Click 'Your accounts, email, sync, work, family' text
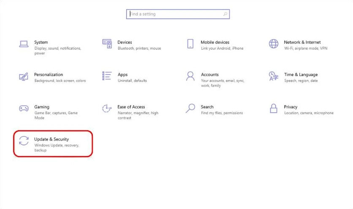This screenshot has height=209, width=353. click(223, 83)
